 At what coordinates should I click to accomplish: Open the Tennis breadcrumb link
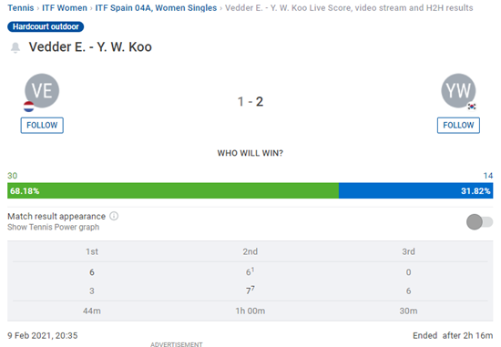pos(21,7)
